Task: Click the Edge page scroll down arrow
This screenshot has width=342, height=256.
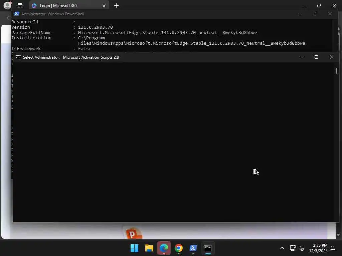Action: click(x=338, y=235)
